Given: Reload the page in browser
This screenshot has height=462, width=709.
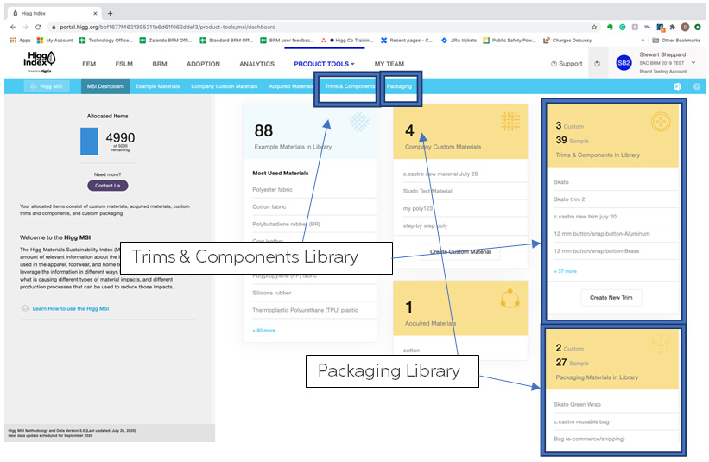Looking at the screenshot, I should (38, 27).
